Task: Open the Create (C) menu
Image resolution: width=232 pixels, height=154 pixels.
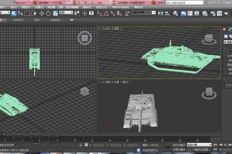Action: tap(39, 7)
